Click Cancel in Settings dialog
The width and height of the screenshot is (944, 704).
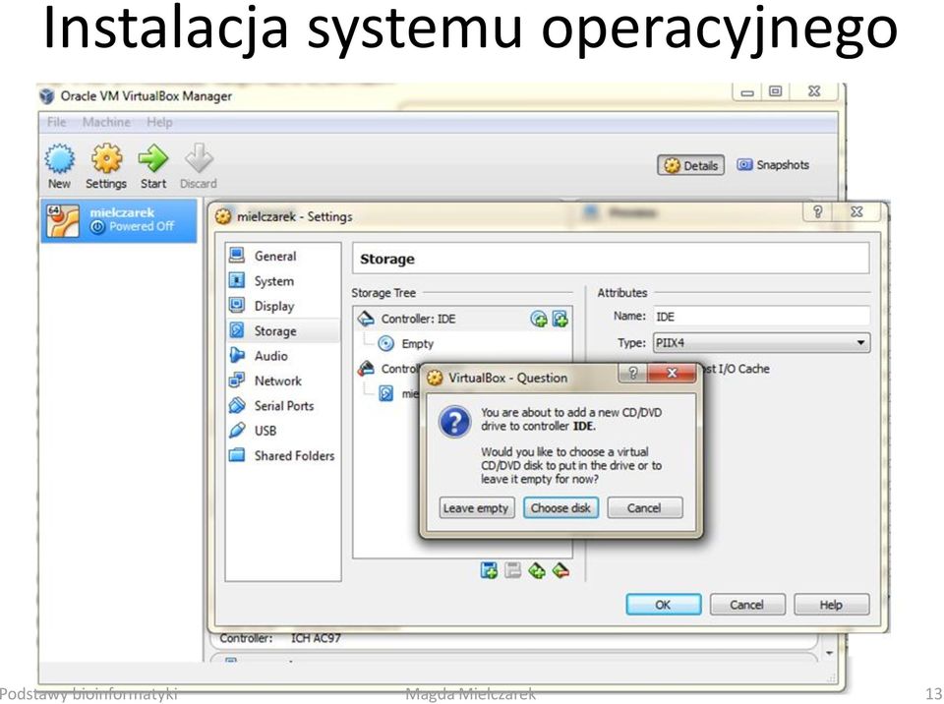(747, 604)
